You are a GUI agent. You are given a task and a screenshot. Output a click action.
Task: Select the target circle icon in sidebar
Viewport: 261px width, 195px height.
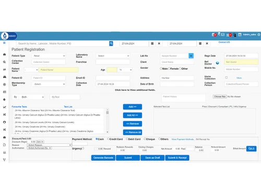[x=4, y=84]
